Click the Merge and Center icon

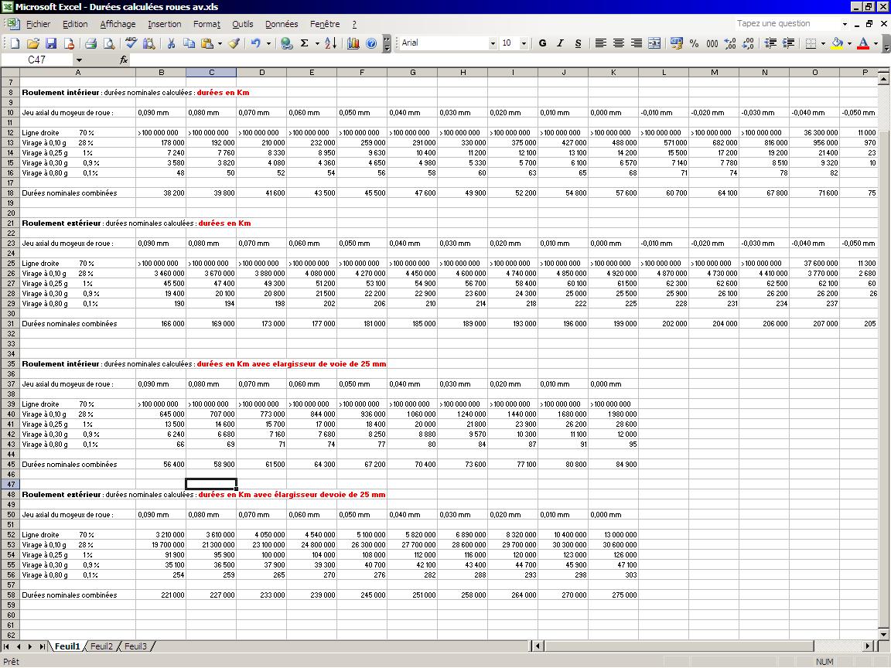654,43
